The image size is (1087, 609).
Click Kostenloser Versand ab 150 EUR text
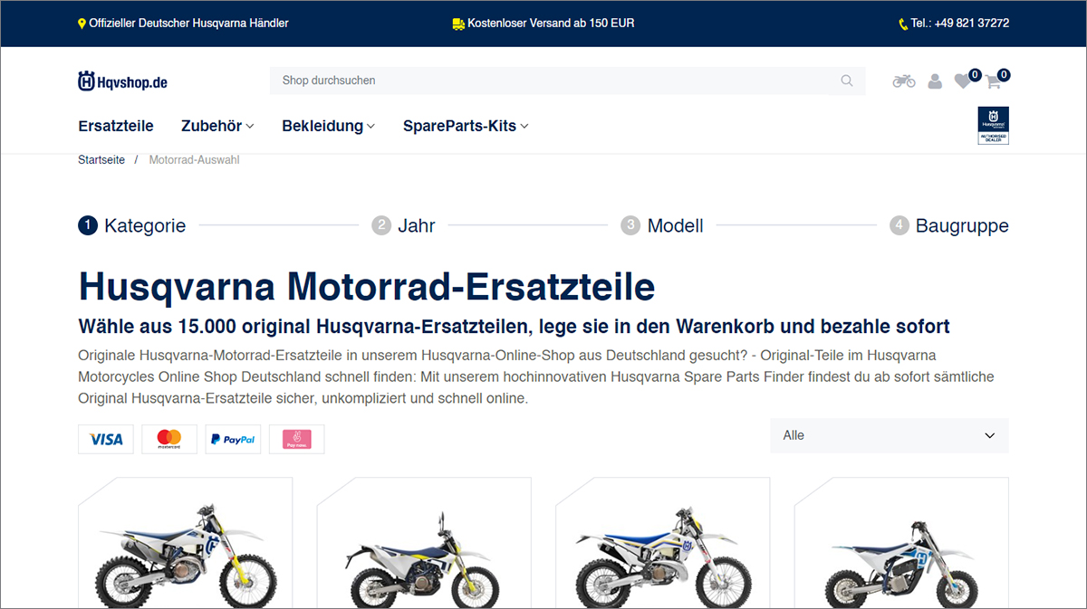pos(551,24)
